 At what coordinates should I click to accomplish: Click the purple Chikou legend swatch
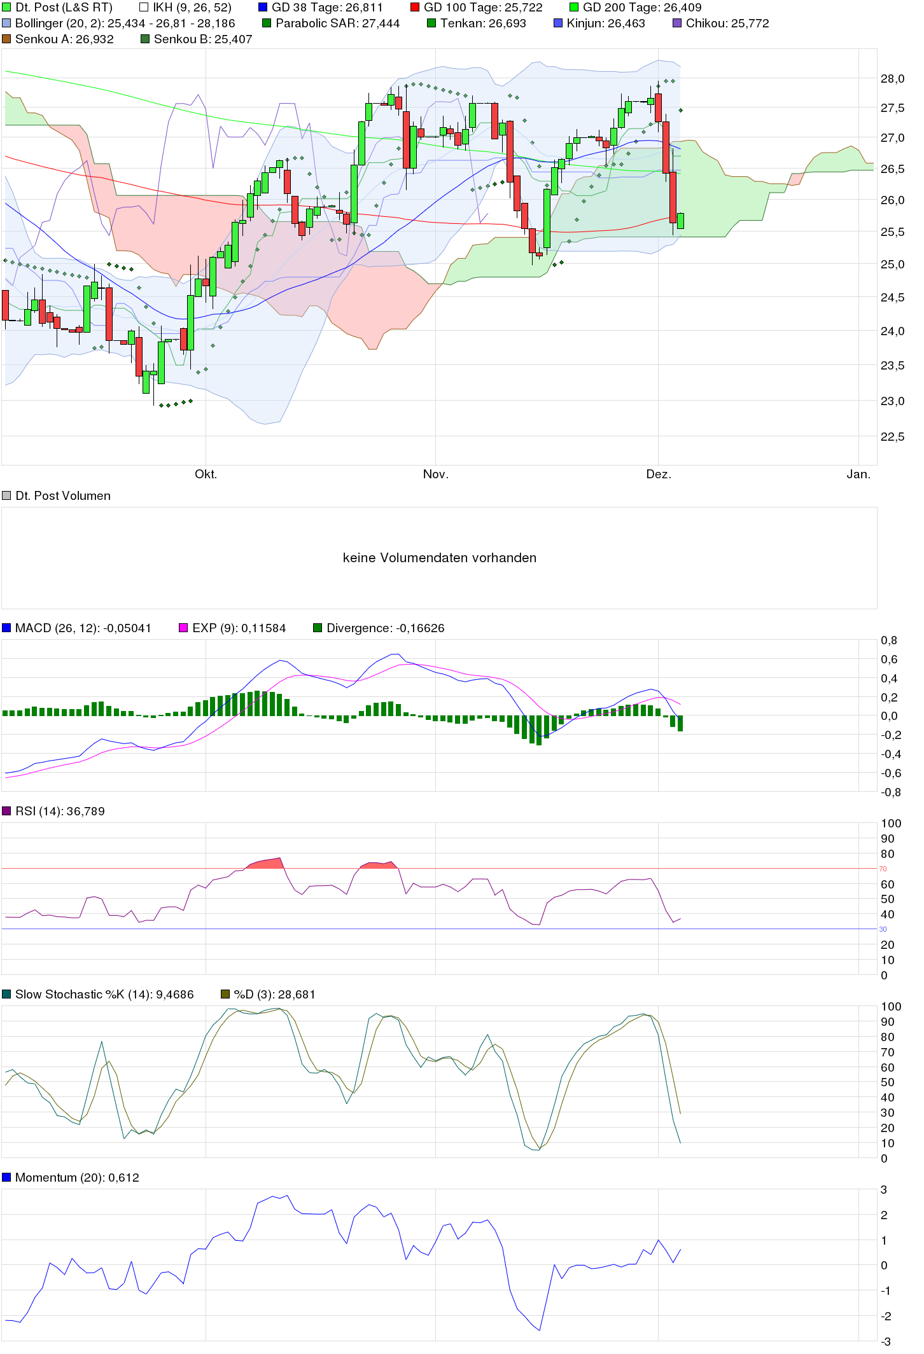(x=677, y=24)
